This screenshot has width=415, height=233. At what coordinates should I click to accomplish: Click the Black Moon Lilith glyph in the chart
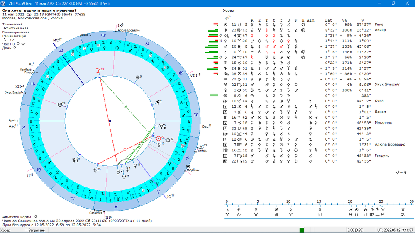158,102
